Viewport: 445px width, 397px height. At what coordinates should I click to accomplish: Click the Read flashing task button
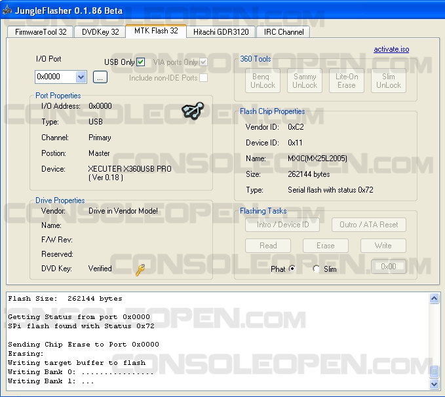coord(268,246)
